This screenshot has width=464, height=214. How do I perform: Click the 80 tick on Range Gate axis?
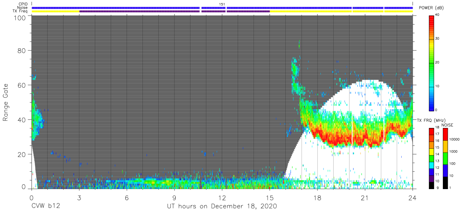22,50
